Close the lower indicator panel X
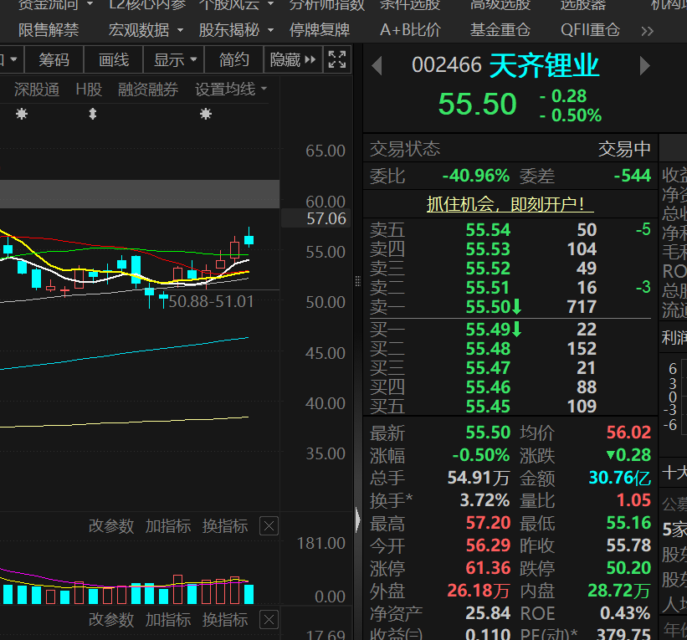 (x=269, y=620)
